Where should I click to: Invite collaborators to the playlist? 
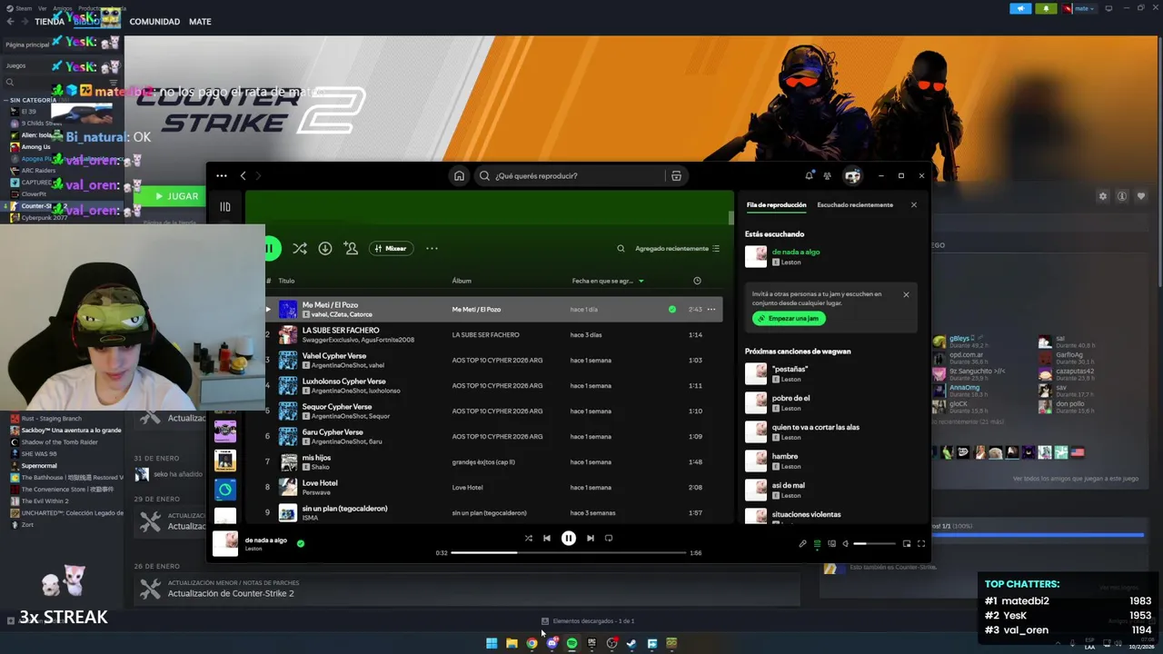tap(351, 248)
